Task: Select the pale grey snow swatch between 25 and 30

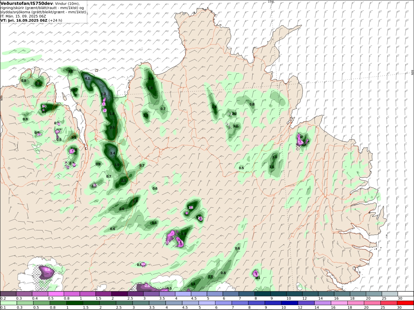Action: coord(390,293)
